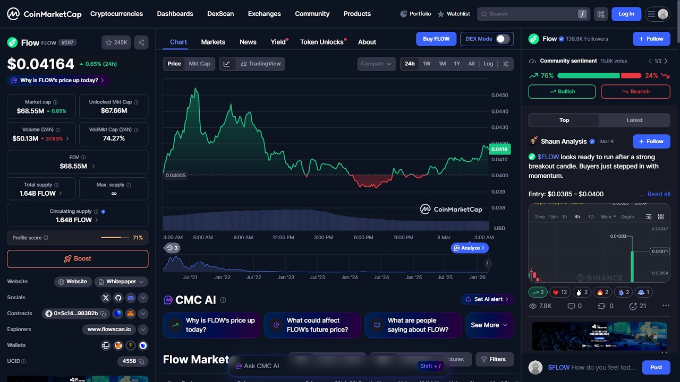Toggle the DEX Mode switch

[502, 39]
